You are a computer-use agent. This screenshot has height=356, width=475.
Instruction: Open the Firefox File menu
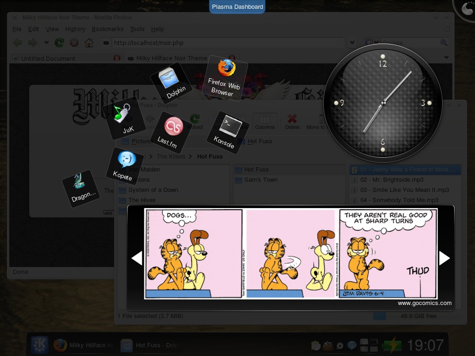(17, 29)
